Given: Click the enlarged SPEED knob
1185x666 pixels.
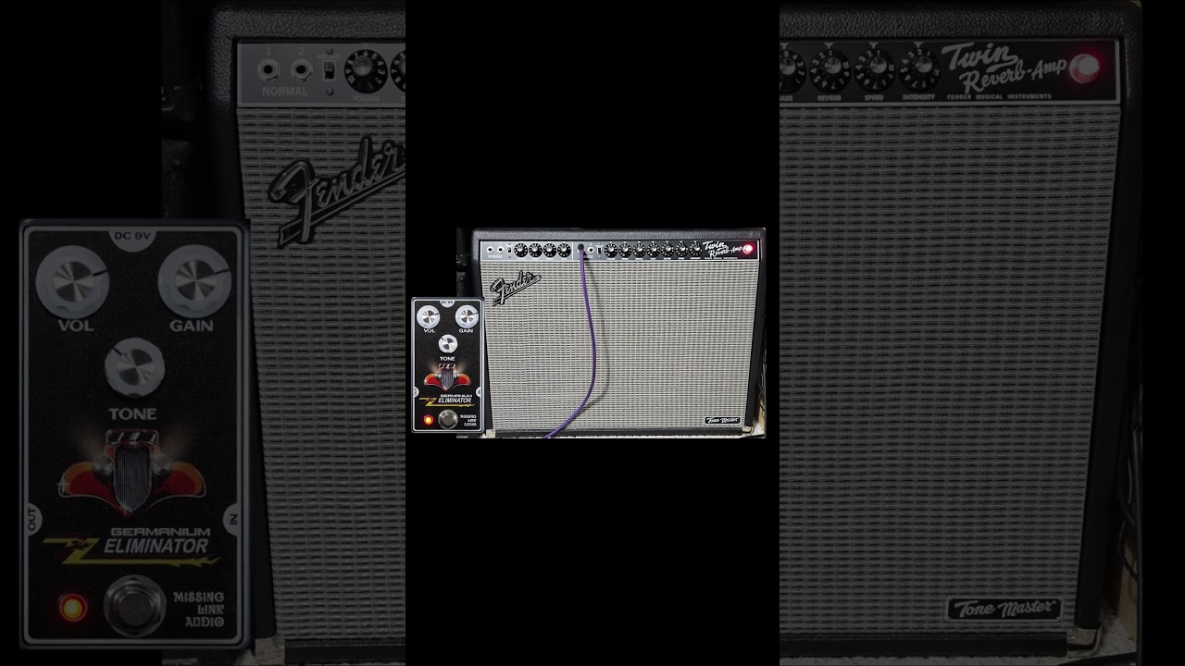Looking at the screenshot, I should pos(875,68).
